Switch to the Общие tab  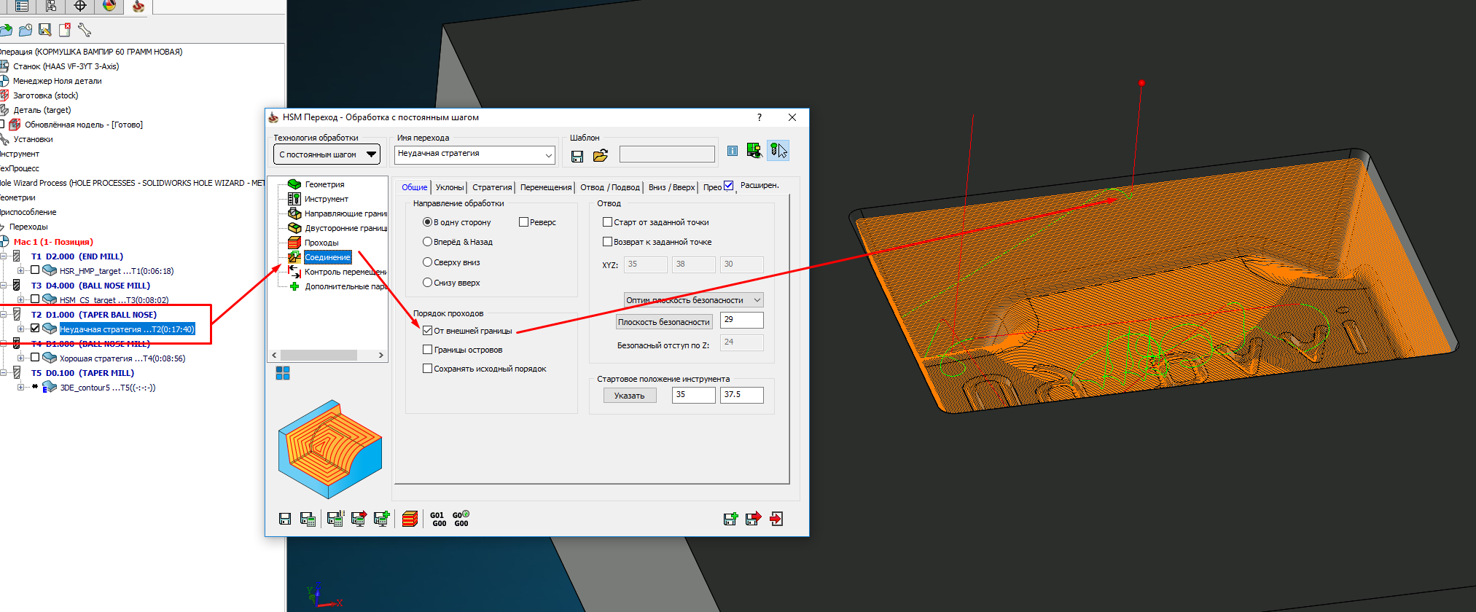pos(414,187)
